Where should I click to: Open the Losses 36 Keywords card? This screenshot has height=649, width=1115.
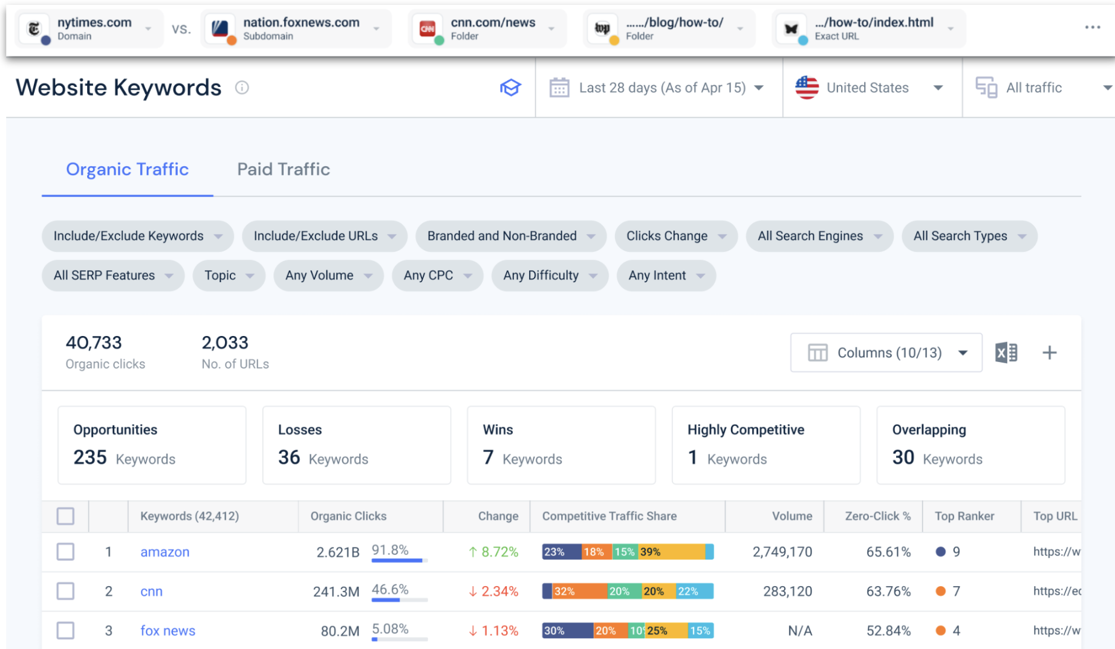point(357,445)
